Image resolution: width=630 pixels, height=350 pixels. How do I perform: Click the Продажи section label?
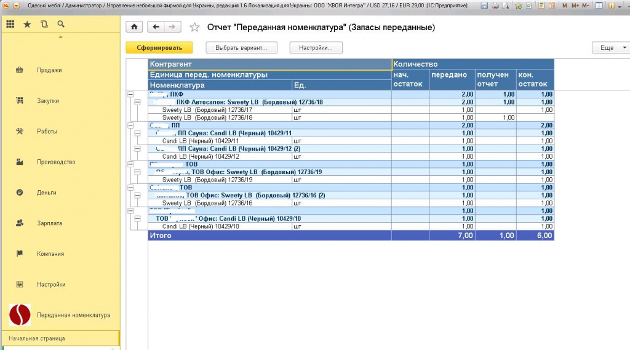49,70
